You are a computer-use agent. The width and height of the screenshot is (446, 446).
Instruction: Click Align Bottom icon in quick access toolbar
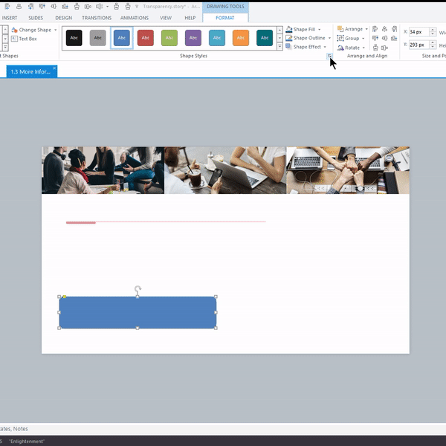click(65, 6)
